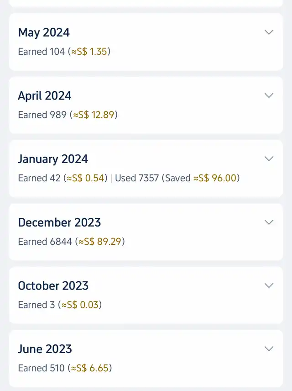292x391 pixels.
Task: Expand the May 2024 chevron
Action: point(269,32)
